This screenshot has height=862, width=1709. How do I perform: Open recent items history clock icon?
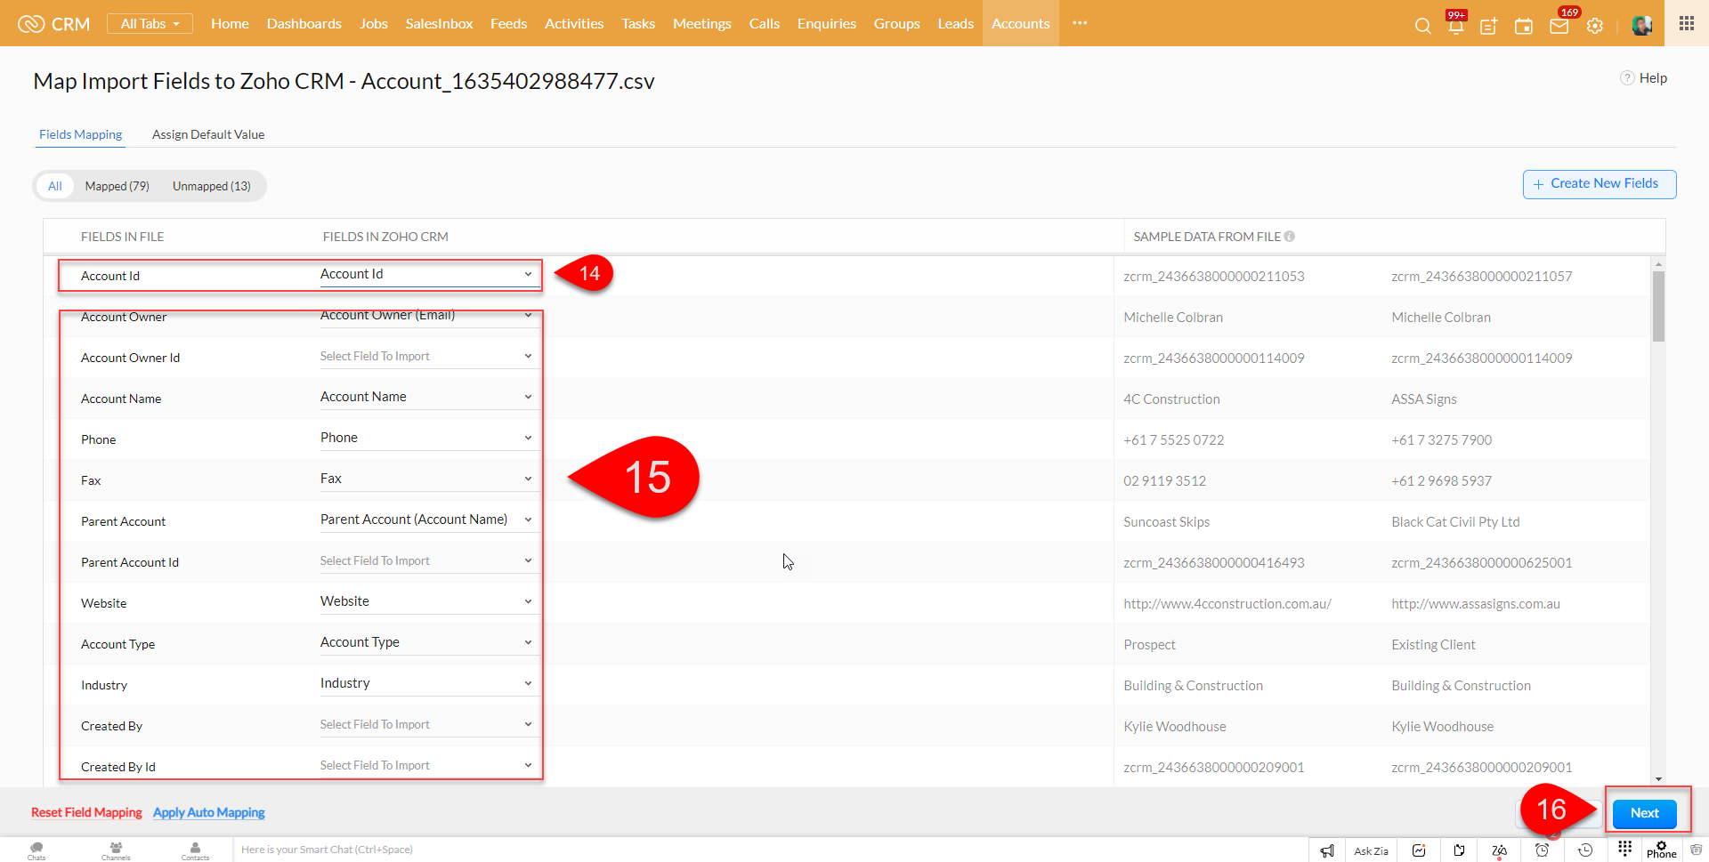pyautogui.click(x=1585, y=850)
